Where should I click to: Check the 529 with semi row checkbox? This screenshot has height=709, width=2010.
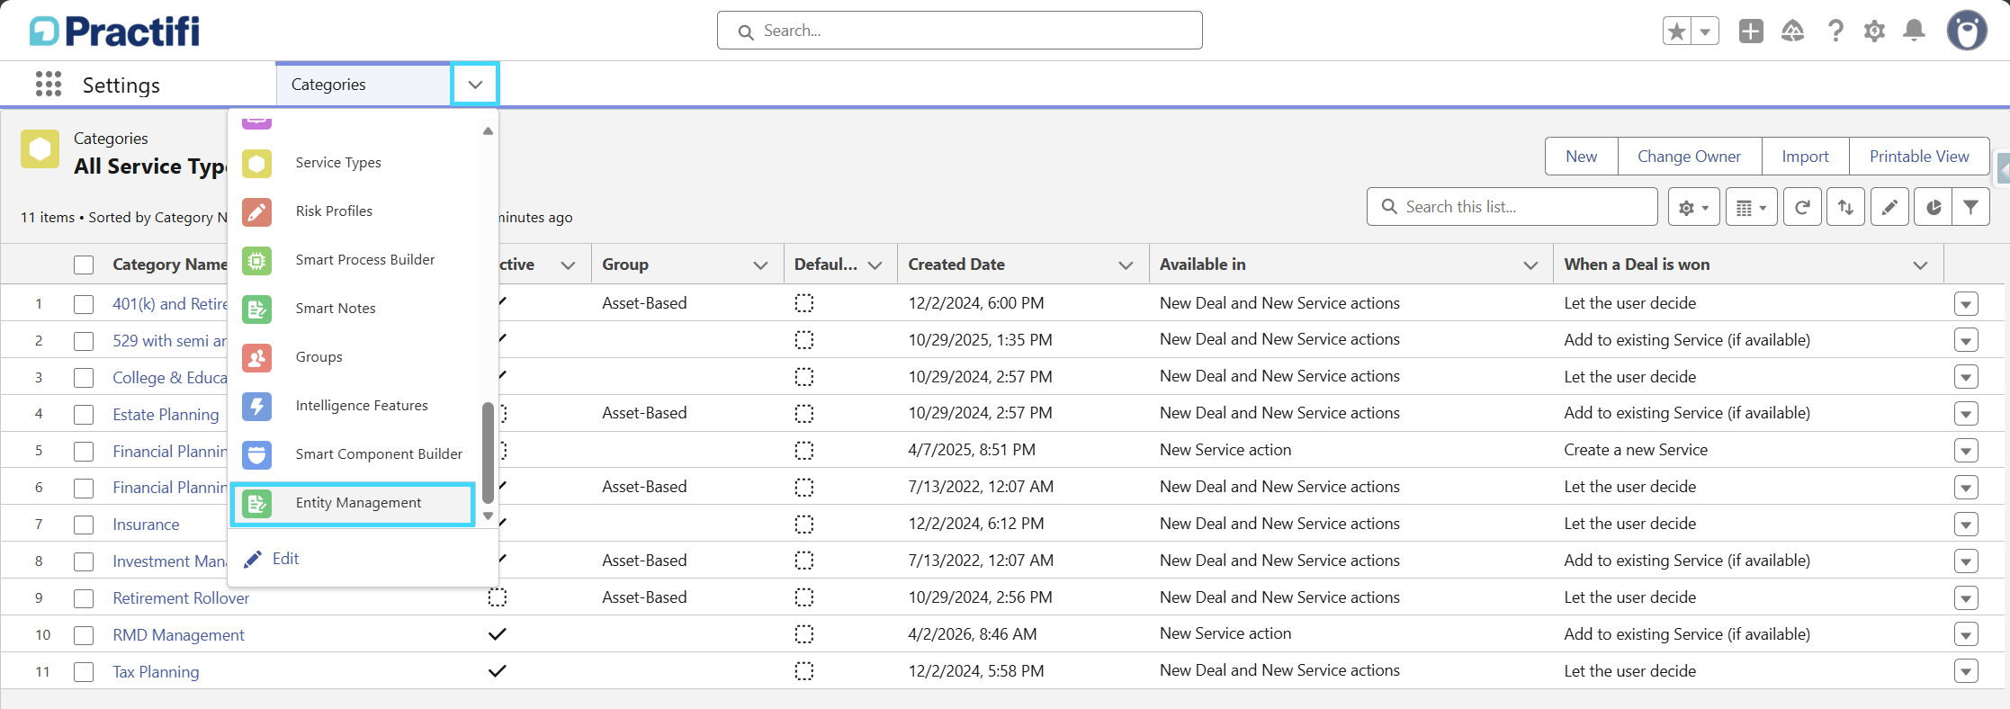point(84,341)
